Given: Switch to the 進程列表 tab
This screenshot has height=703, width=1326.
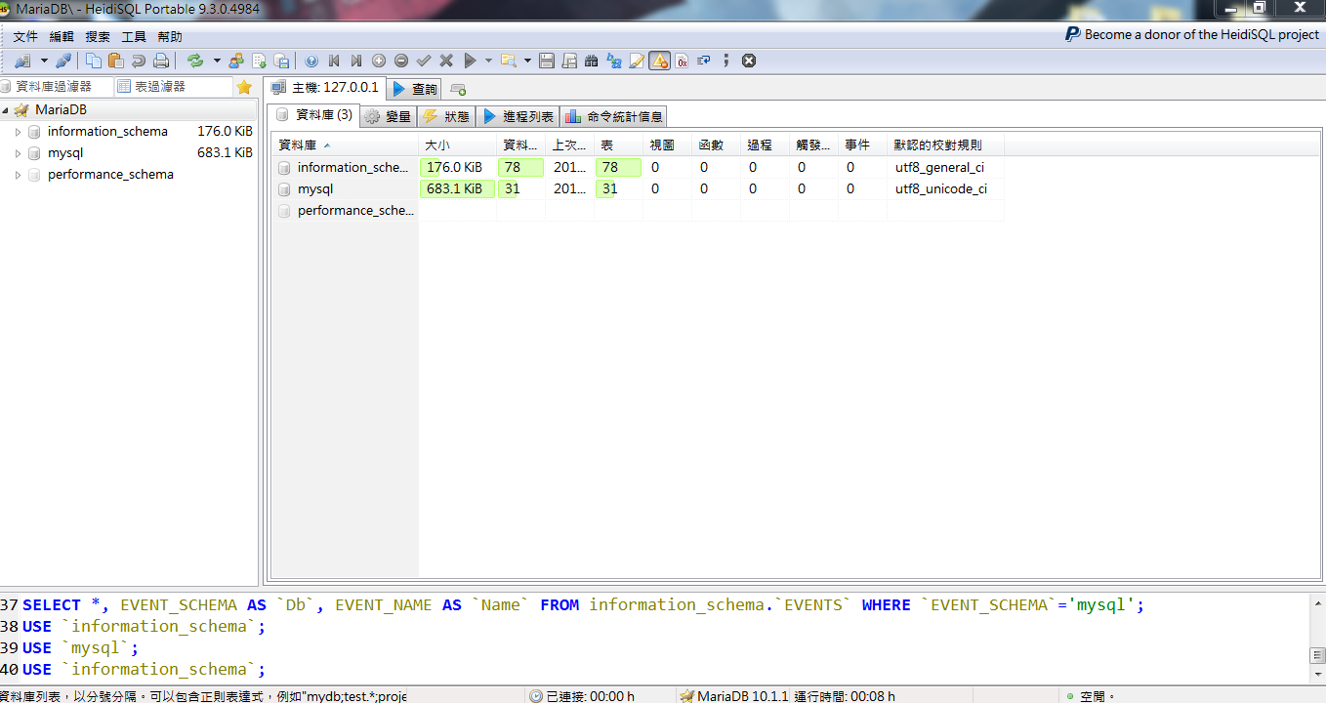Looking at the screenshot, I should (x=518, y=116).
